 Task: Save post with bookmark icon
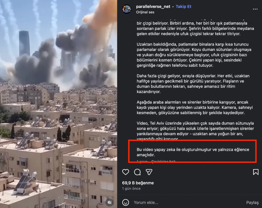click(x=256, y=172)
